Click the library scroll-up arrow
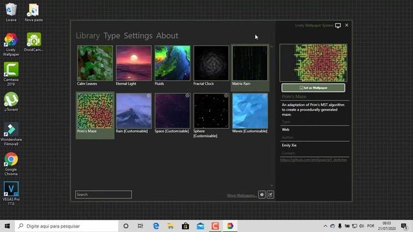Image resolution: width=413 pixels, height=232 pixels. (x=272, y=46)
